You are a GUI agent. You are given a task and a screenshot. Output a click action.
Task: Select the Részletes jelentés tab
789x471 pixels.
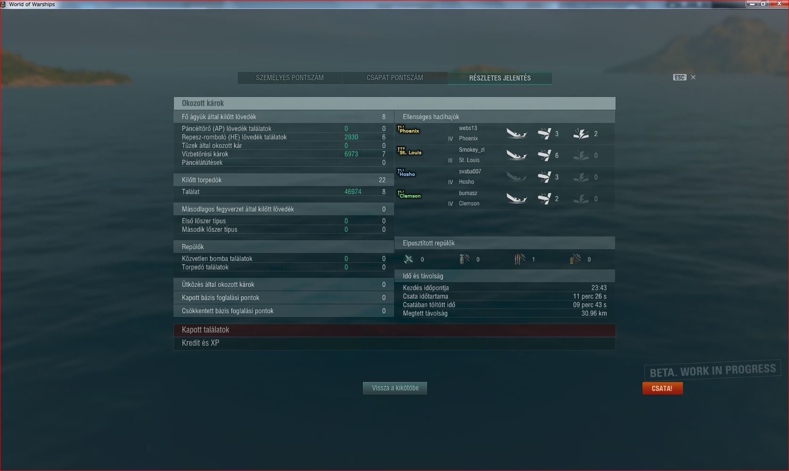coord(500,78)
